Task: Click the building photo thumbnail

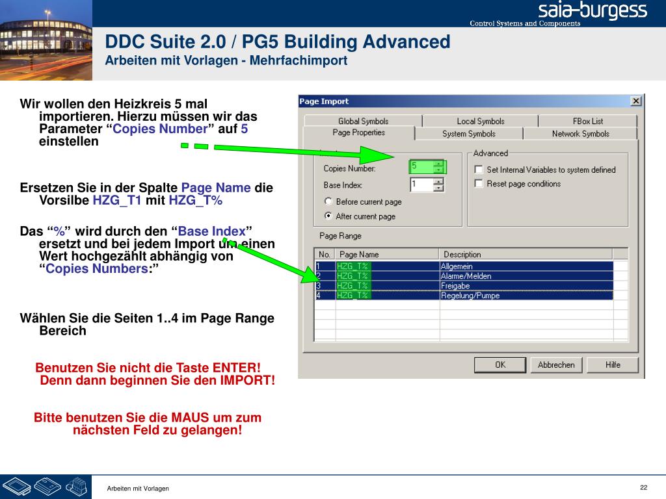Action: [x=46, y=40]
